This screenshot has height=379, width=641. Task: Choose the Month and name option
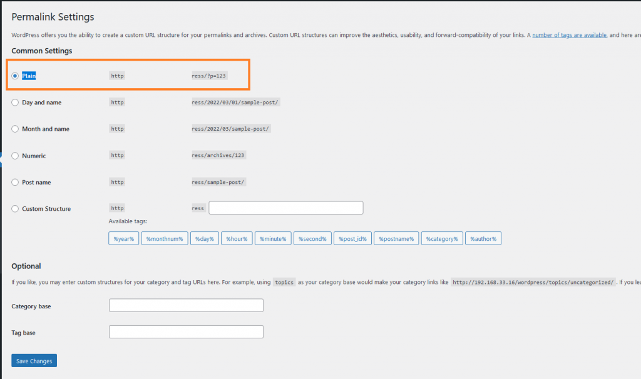[15, 129]
